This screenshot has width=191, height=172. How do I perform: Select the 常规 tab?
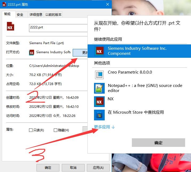pos(7,14)
